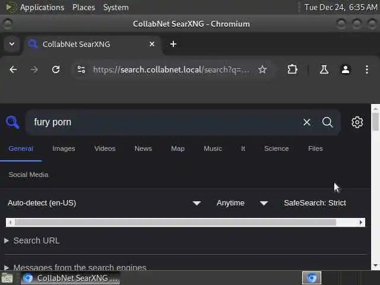Bookmark this page with the star
The width and height of the screenshot is (380, 285).
[x=262, y=70]
